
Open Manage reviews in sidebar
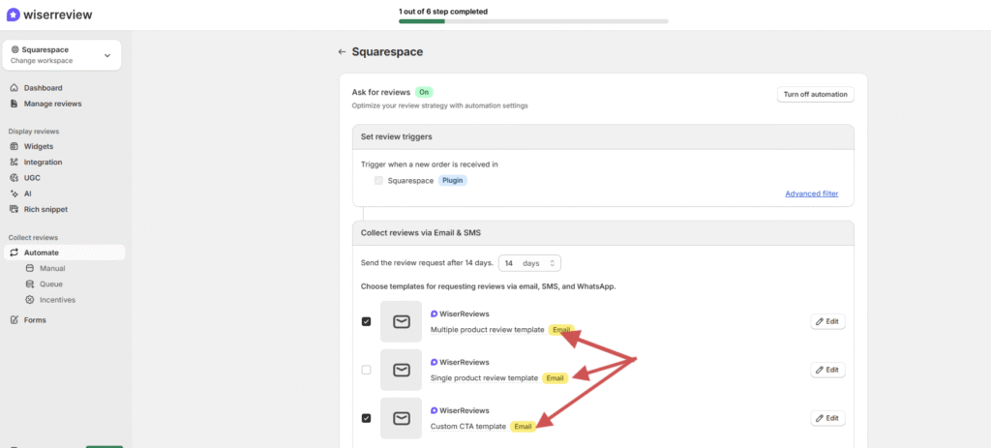[x=52, y=104]
